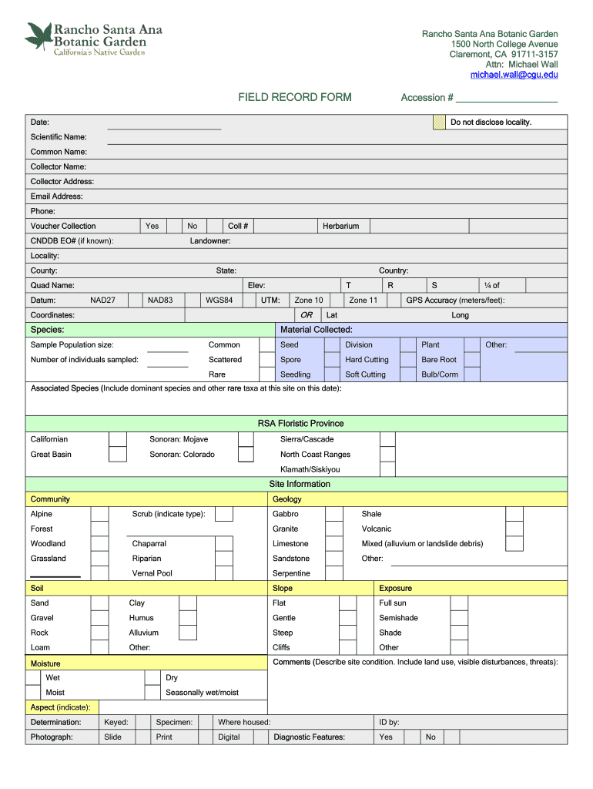Screen dimensions: 593x789
Task: Tick the Voucher Collection Yes checkbox
Action: point(174,226)
